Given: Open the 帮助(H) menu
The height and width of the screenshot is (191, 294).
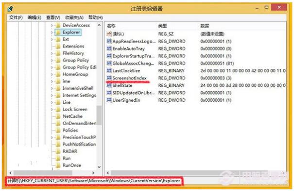Looking at the screenshot, I should [x=95, y=17].
